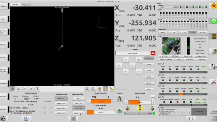This screenshot has height=122, width=217.
Task: Click the red rapid jog hare icon
Action: 153,53
